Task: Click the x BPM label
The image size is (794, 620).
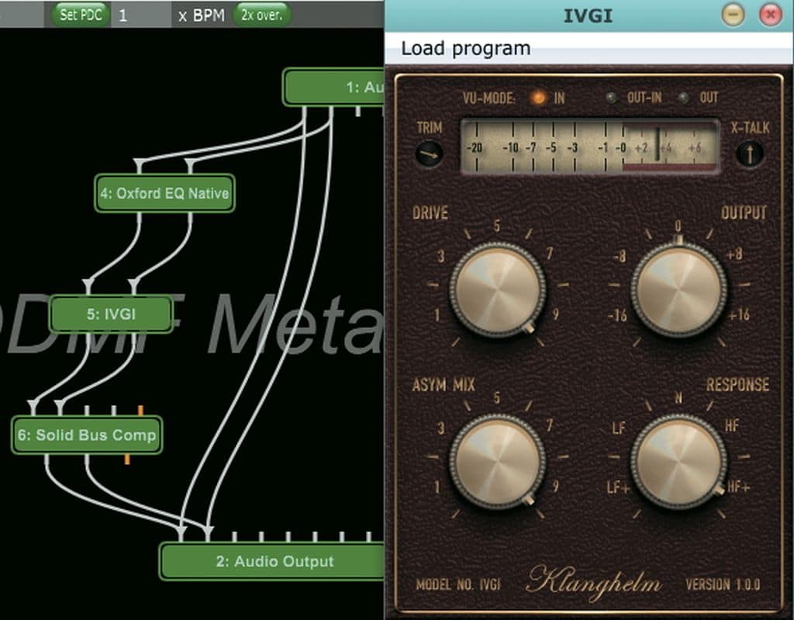Action: 202,16
